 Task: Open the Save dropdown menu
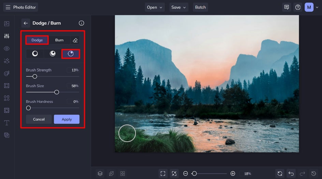pos(179,8)
